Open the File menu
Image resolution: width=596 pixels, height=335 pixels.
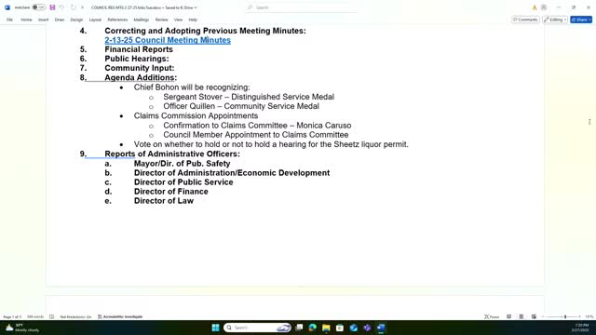[10, 20]
